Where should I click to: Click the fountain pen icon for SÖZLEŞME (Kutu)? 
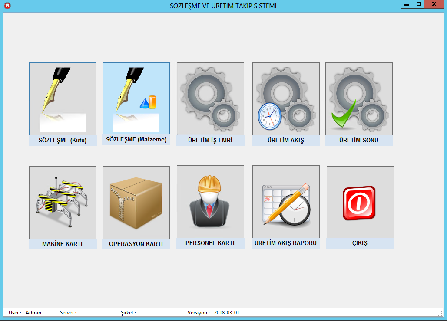point(63,98)
